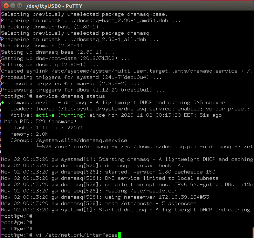The image size is (254, 238).
Task: Click 'Setting up dnsmasq-base (2.80-1)' line
Action: coord(57,52)
